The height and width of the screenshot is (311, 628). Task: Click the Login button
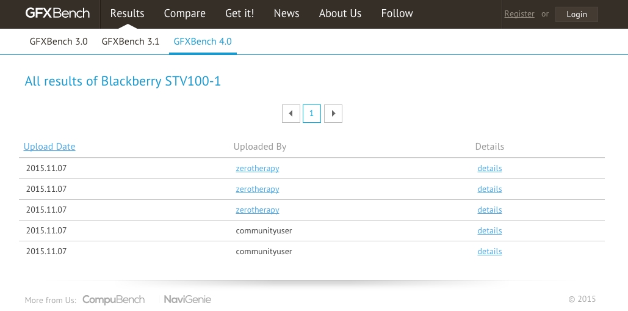click(577, 14)
